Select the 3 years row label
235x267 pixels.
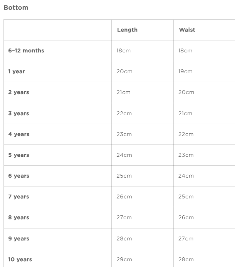18,113
